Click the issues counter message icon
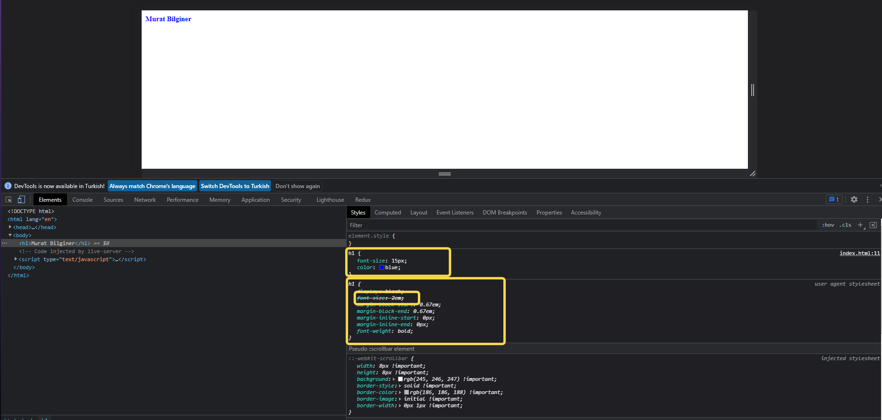This screenshot has height=420, width=882. (833, 200)
